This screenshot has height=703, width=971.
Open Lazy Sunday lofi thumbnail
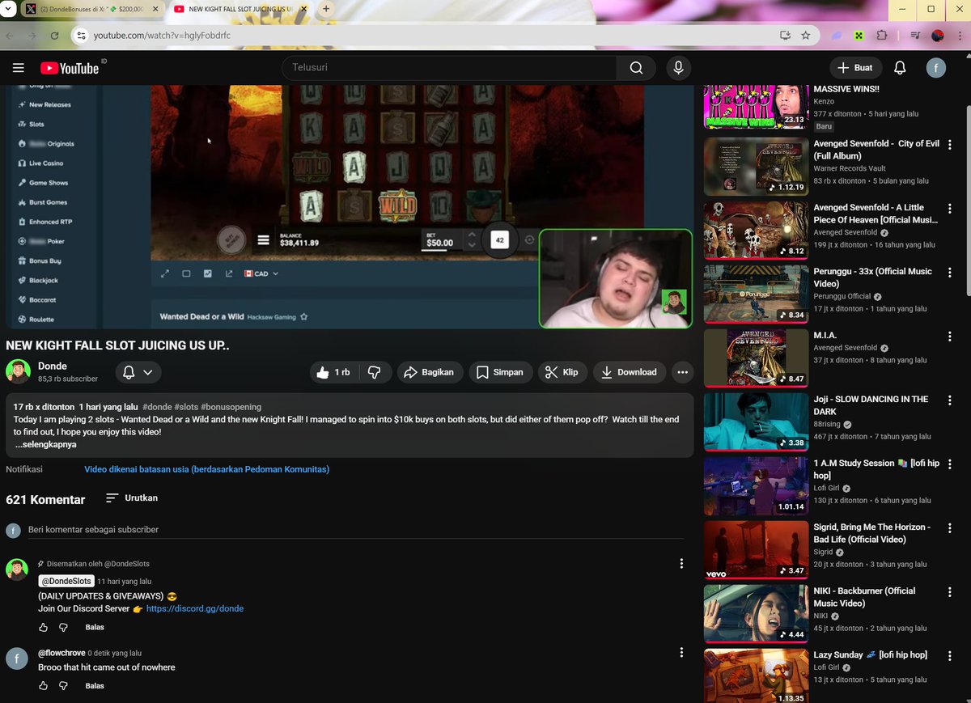756,675
